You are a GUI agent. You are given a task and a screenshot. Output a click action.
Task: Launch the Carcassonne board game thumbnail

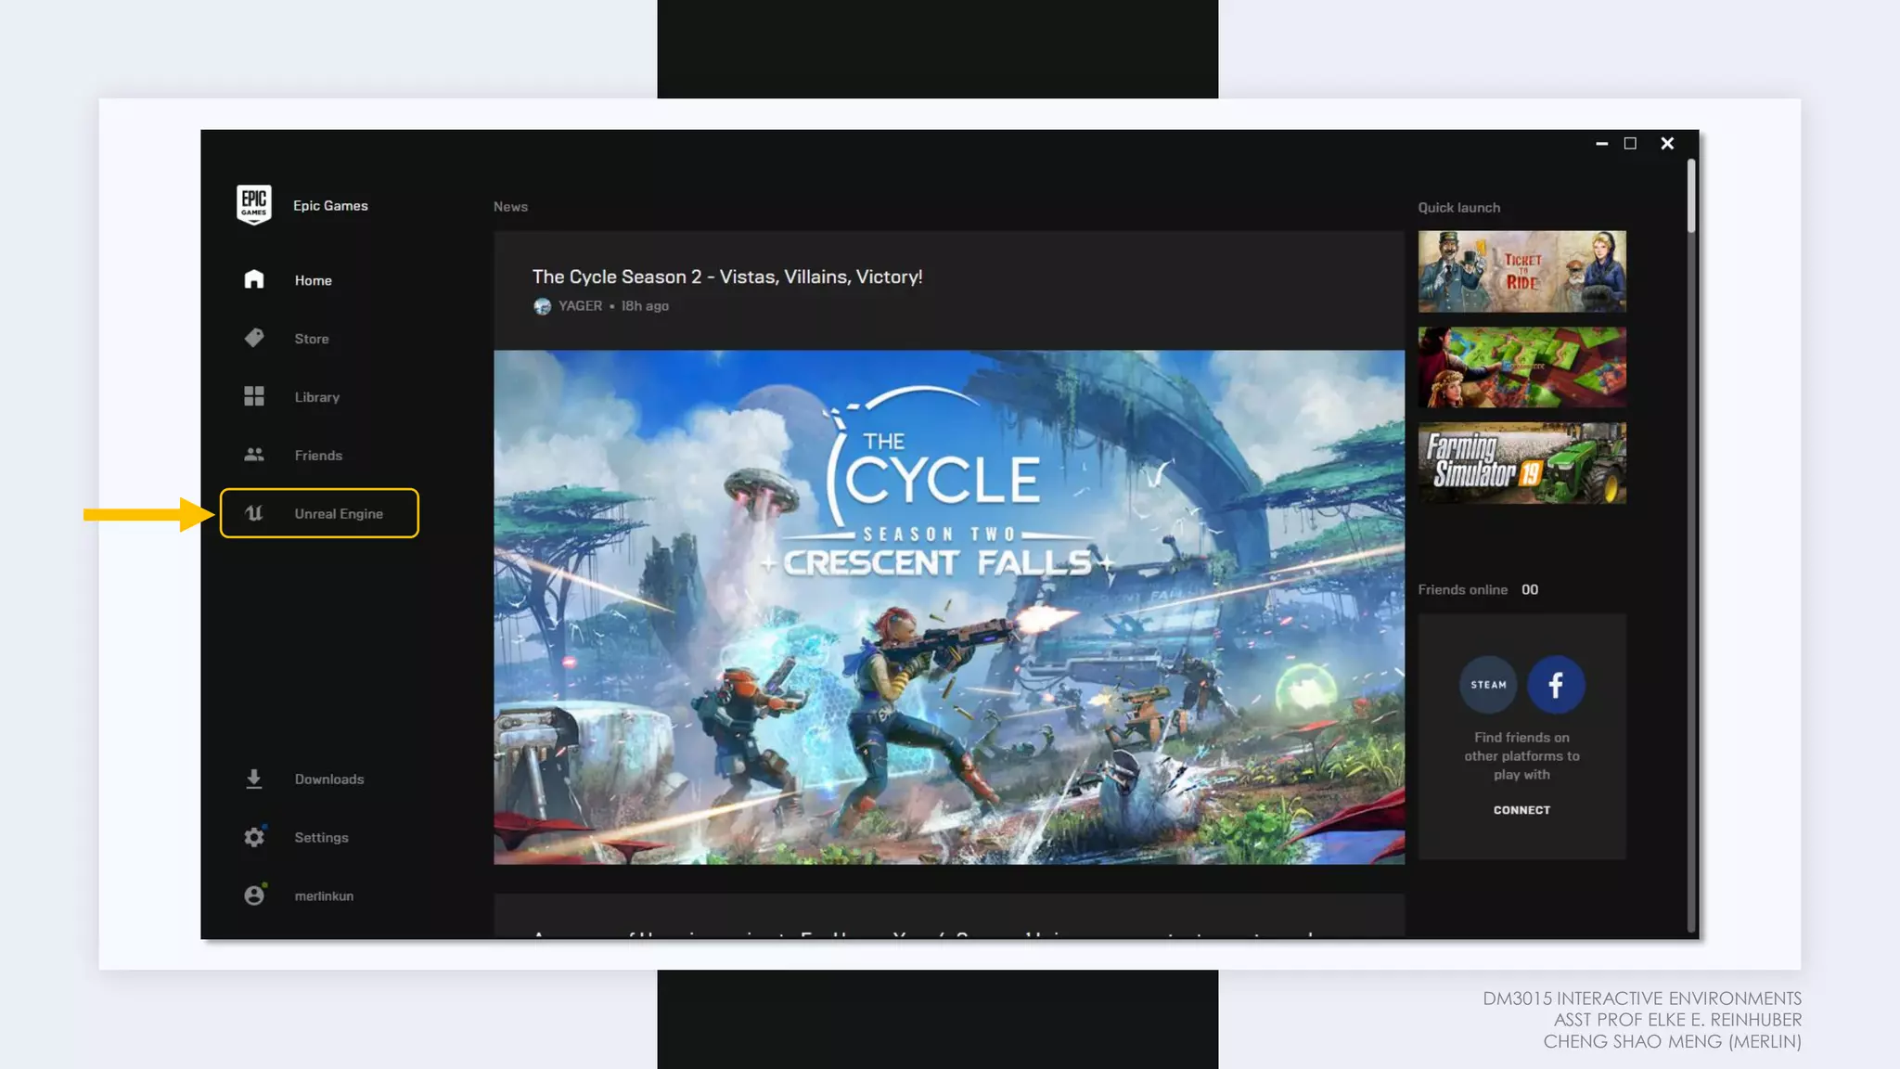1521,367
